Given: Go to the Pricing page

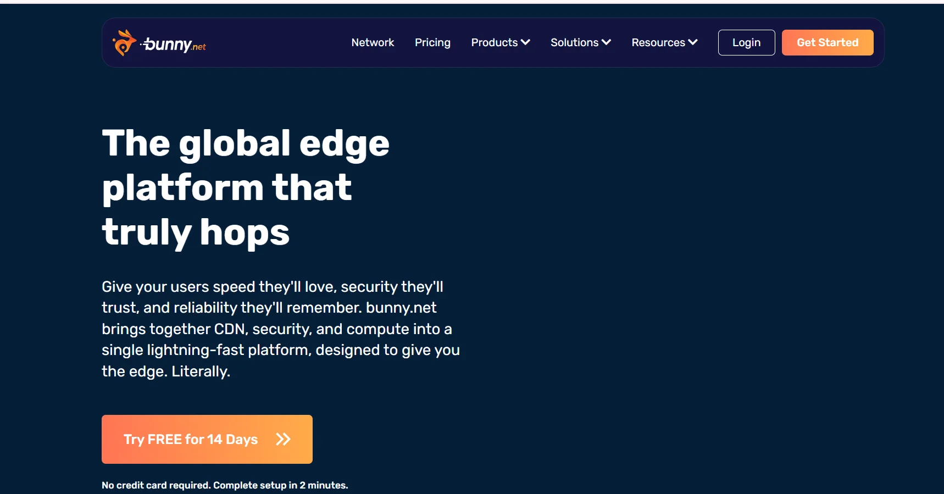Looking at the screenshot, I should 432,42.
